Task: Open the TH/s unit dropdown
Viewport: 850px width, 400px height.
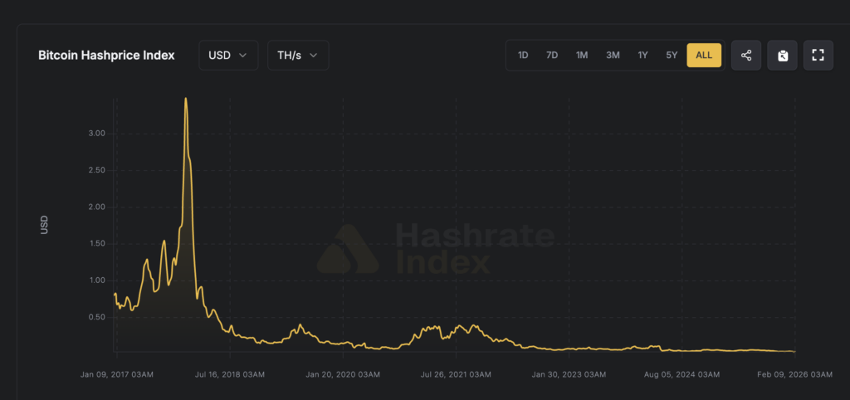Action: point(298,56)
